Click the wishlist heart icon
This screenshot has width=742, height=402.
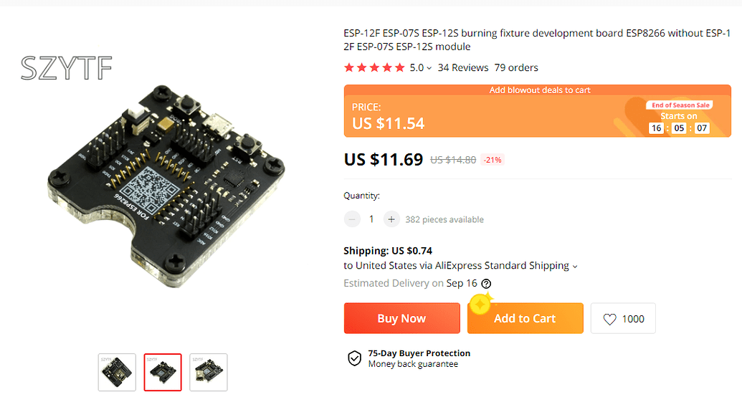609,319
